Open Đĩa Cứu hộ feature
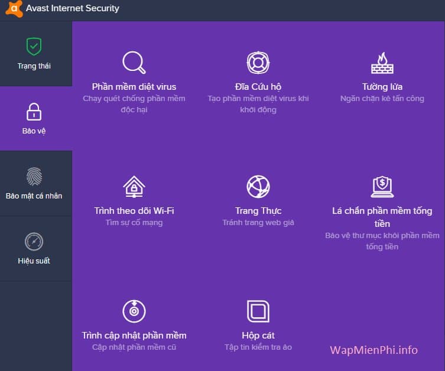 point(258,86)
